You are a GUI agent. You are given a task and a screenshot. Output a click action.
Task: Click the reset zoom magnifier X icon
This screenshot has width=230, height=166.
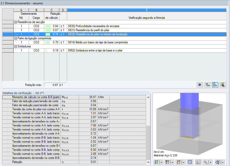pos(218,162)
